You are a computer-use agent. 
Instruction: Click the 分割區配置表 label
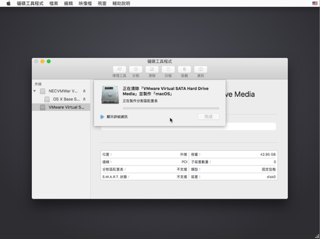(x=114, y=169)
